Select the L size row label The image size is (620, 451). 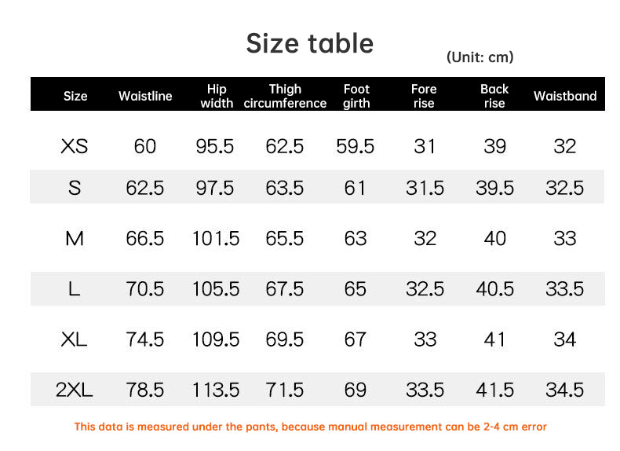[x=75, y=288]
